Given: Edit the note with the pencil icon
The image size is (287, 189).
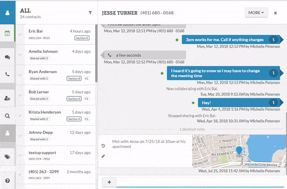Looking at the screenshot, I should click(103, 156).
